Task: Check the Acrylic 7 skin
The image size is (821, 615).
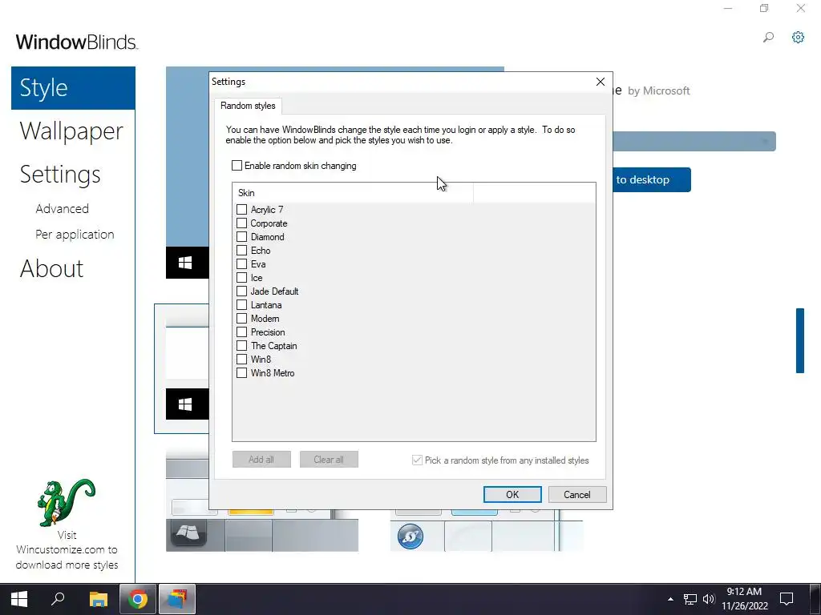Action: point(241,210)
